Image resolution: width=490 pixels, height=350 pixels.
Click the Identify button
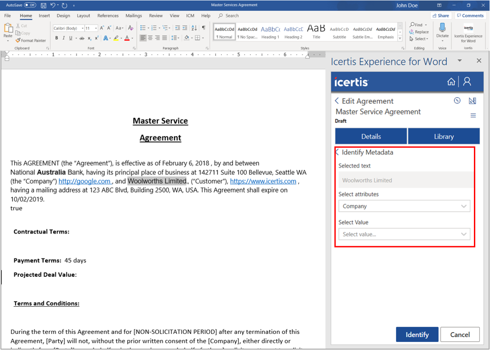click(x=417, y=335)
